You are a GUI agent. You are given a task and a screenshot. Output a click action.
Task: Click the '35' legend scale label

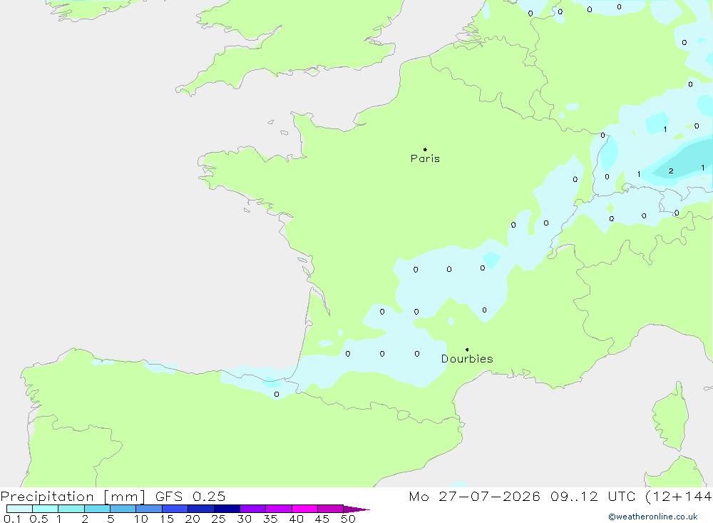point(270,519)
